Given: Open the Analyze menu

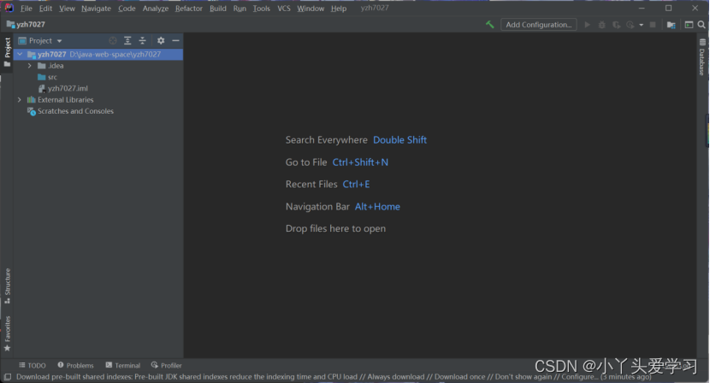Looking at the screenshot, I should click(156, 9).
